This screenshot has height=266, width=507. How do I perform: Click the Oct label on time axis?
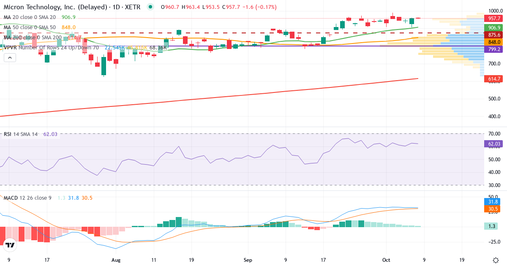click(x=387, y=260)
